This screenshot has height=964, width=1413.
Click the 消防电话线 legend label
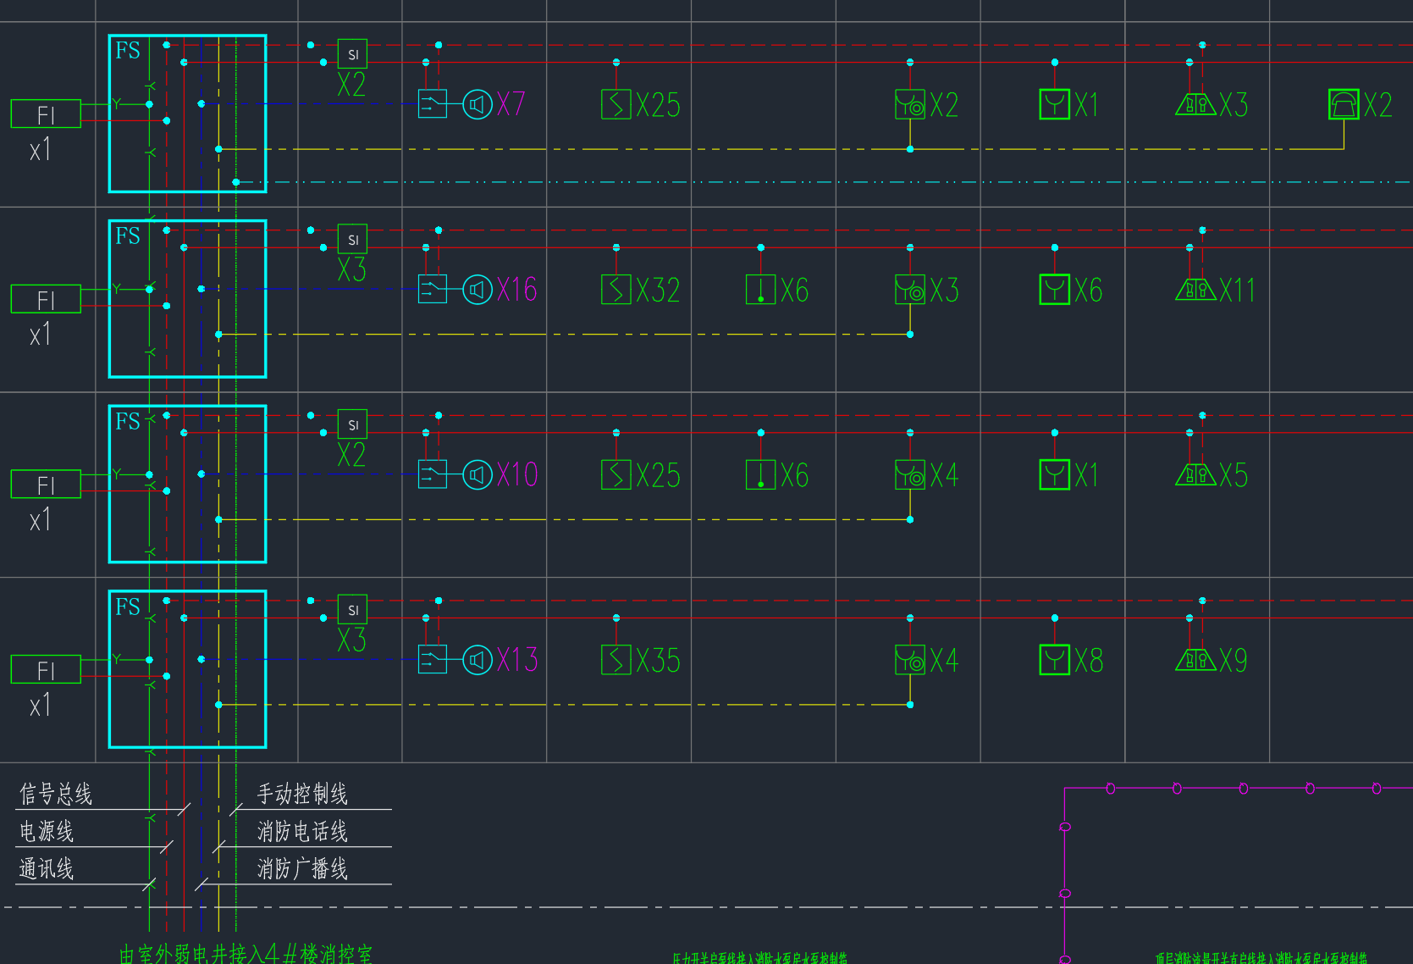302,831
